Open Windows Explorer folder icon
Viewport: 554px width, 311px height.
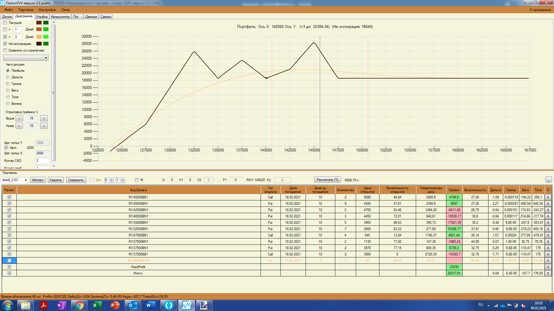(26, 305)
